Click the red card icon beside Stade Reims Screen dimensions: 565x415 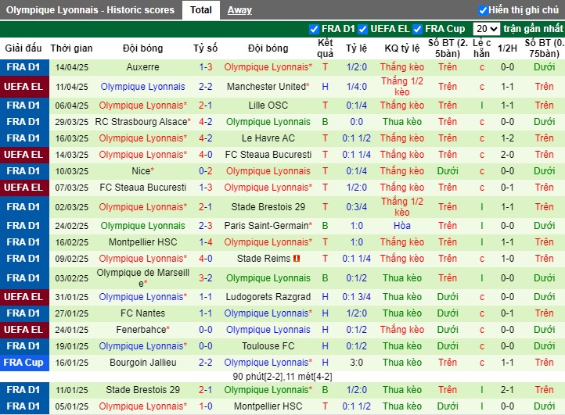pos(297,259)
